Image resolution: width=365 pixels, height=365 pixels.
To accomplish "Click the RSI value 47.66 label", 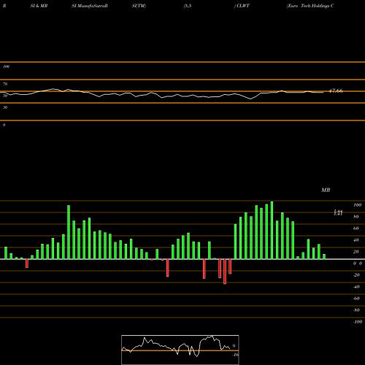I will [x=336, y=91].
